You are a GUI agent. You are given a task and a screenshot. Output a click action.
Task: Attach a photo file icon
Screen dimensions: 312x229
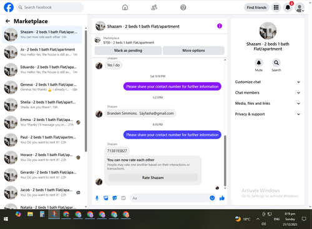[x=105, y=198]
